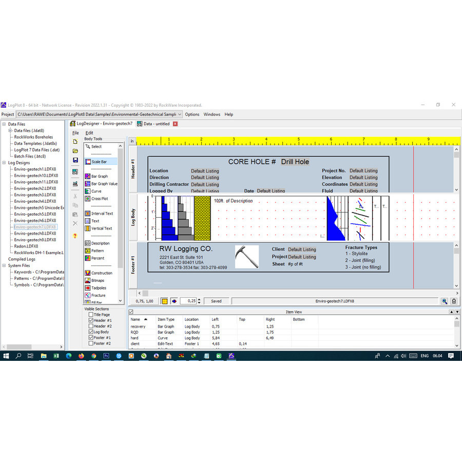The width and height of the screenshot is (462, 462).
Task: Uncheck the Log Body visible section
Action: point(91,332)
